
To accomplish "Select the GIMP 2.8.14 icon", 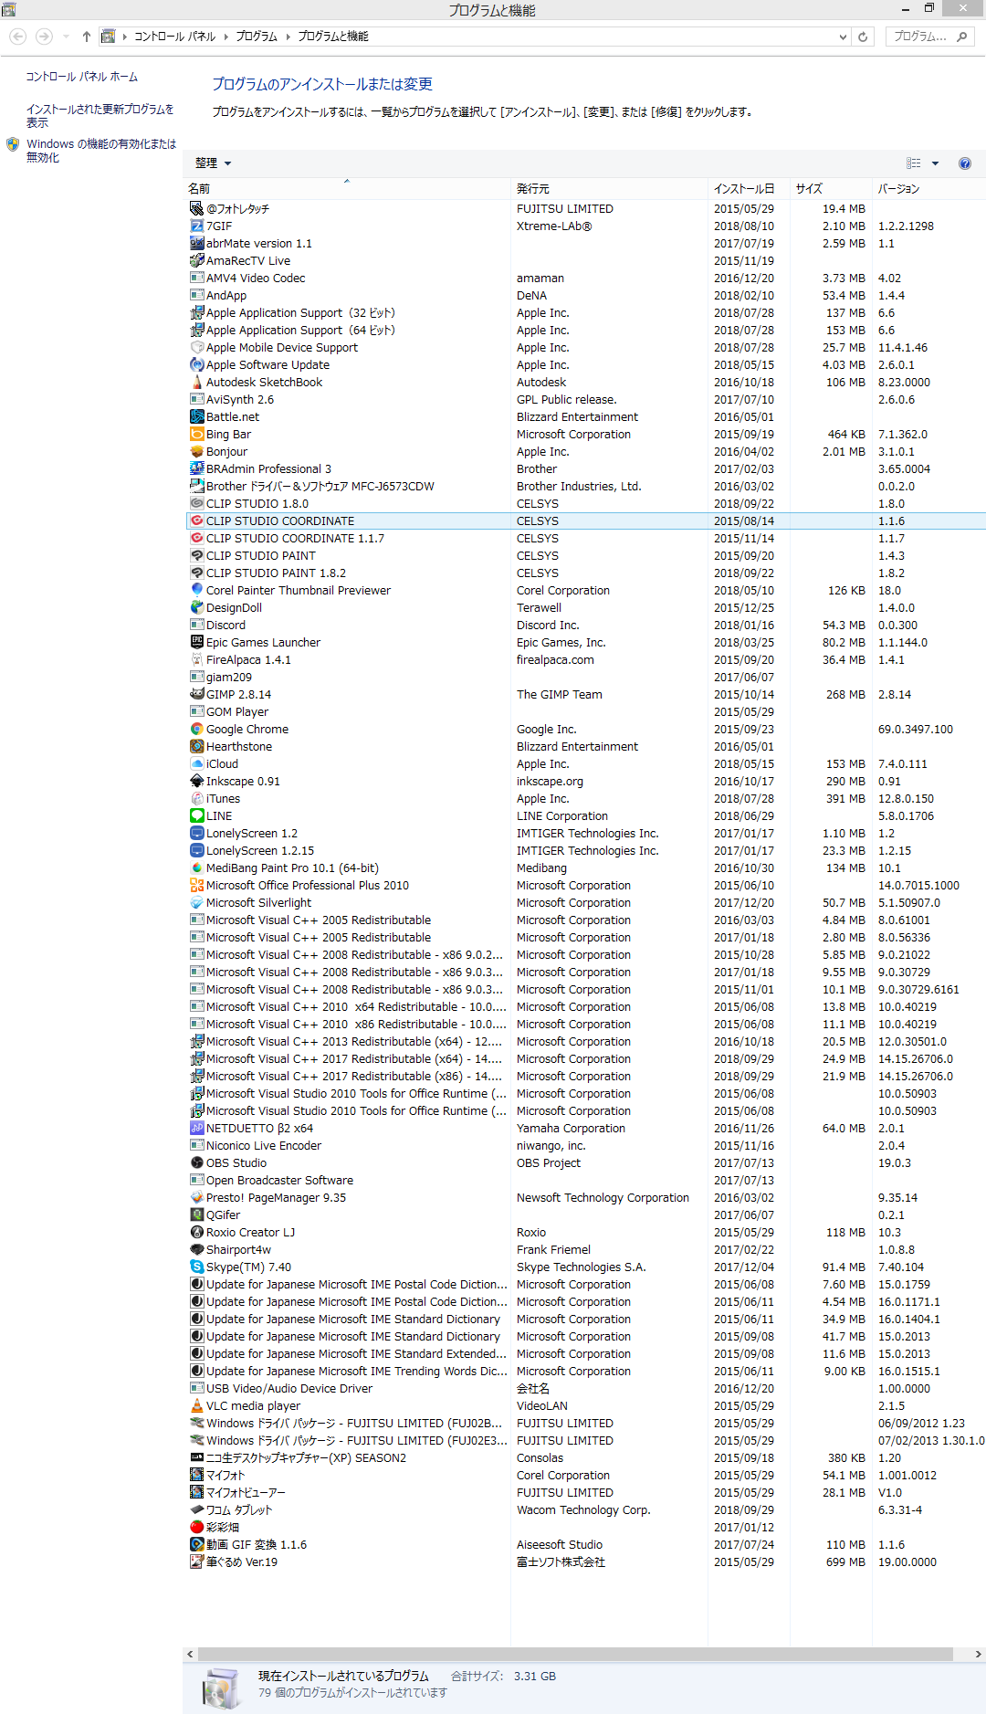I will 196,694.
